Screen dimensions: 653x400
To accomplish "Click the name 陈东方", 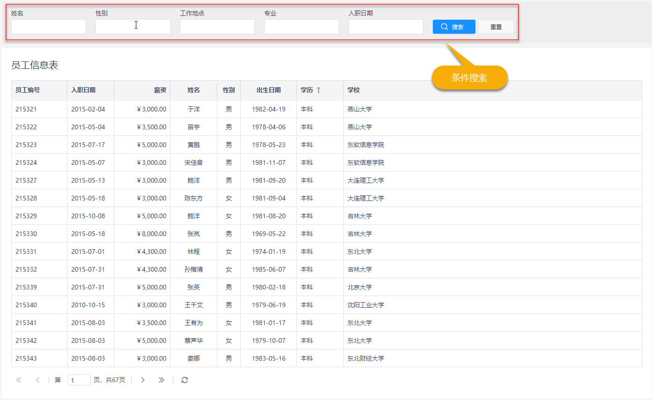I will tap(193, 198).
